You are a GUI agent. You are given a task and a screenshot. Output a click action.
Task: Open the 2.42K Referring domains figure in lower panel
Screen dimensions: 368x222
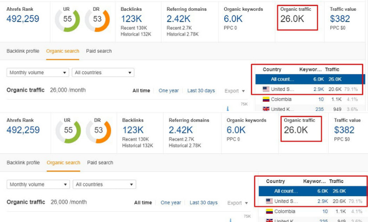pos(185,130)
